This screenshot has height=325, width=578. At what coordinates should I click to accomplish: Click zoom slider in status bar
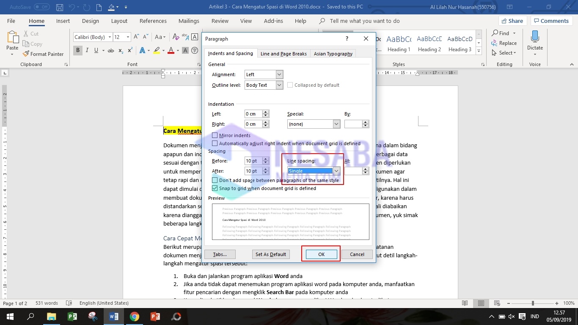pyautogui.click(x=533, y=303)
